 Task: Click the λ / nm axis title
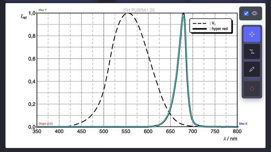pyautogui.click(x=230, y=139)
